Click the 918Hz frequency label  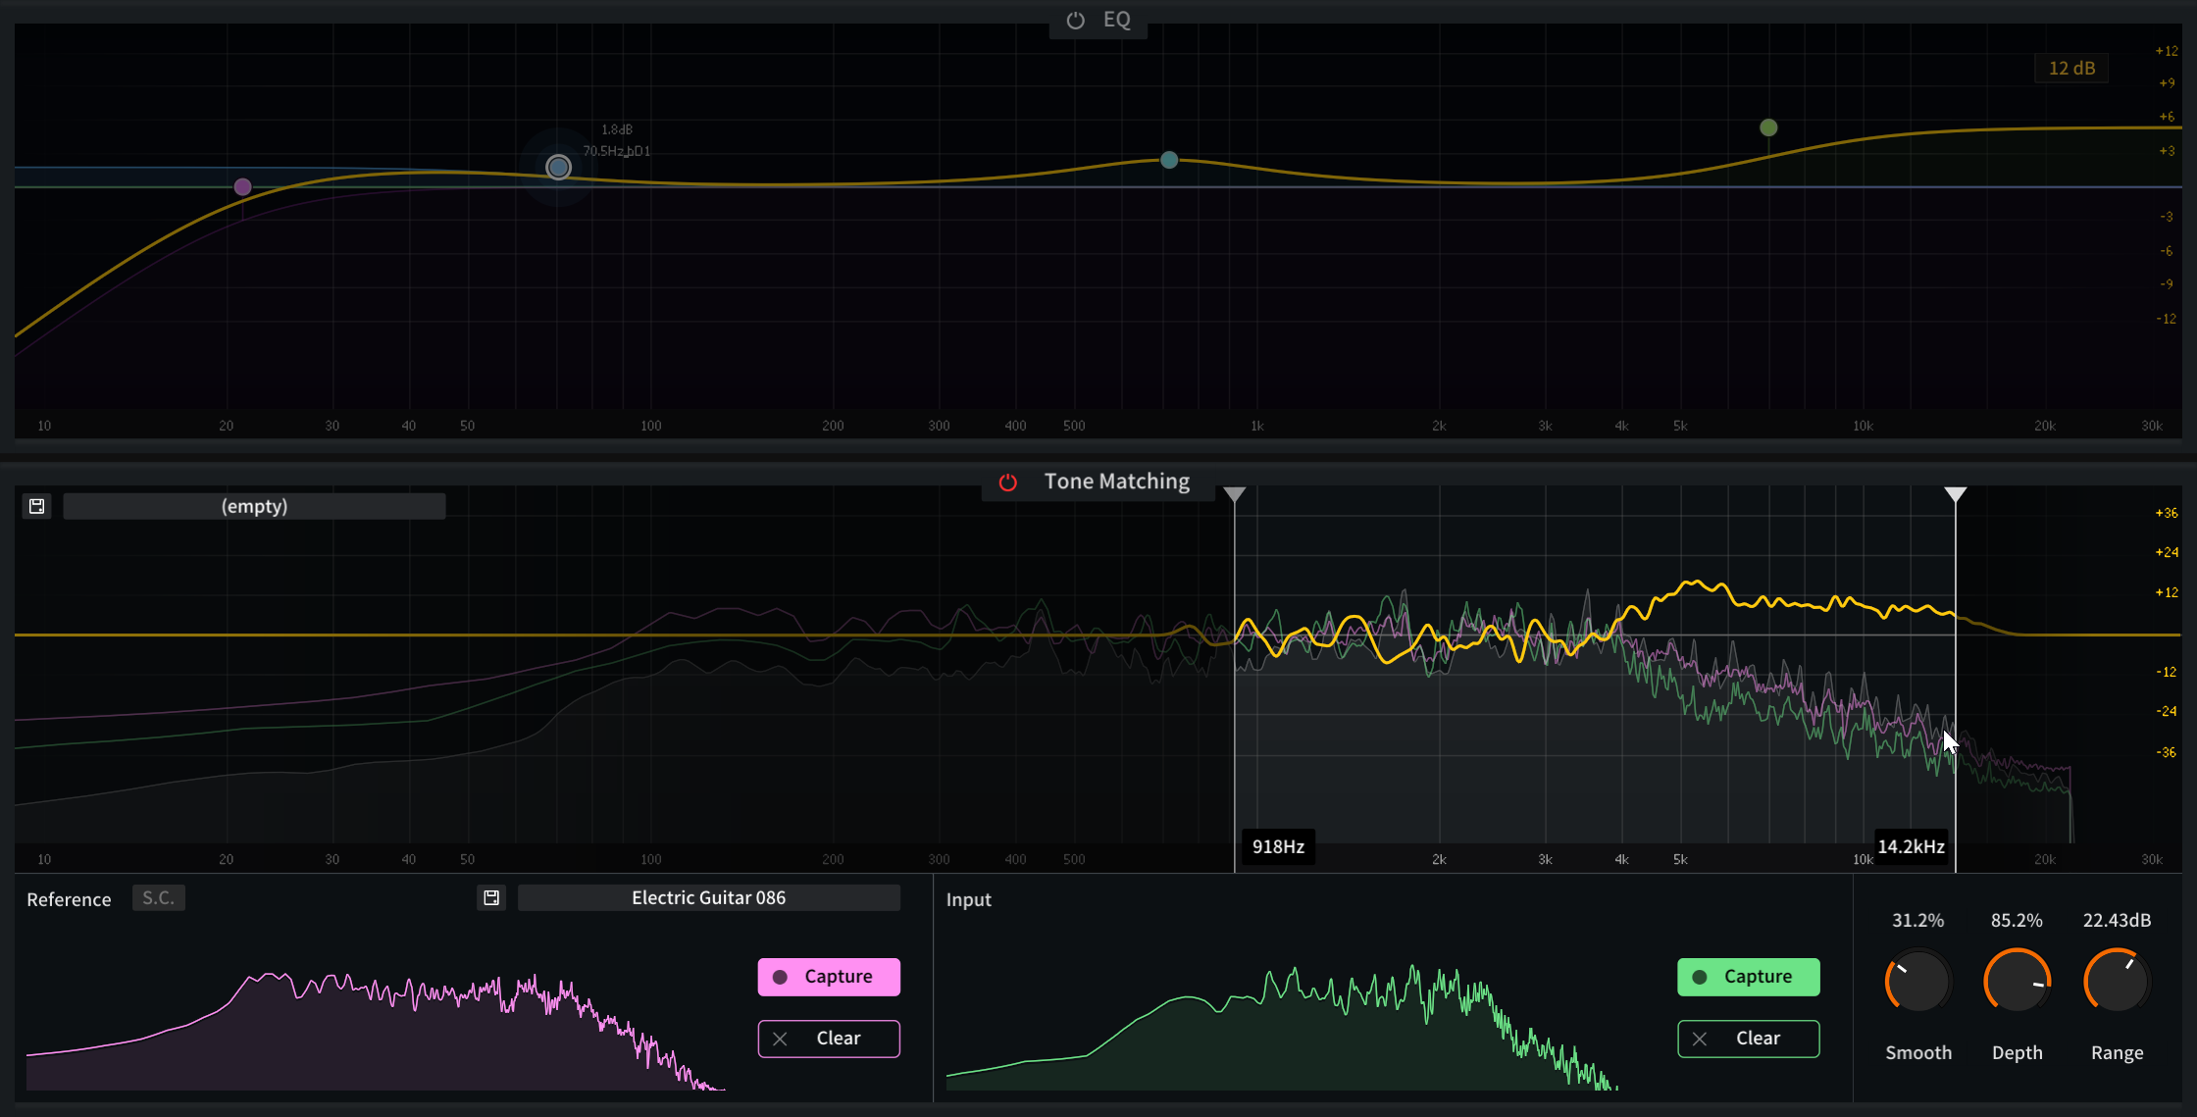[1278, 846]
